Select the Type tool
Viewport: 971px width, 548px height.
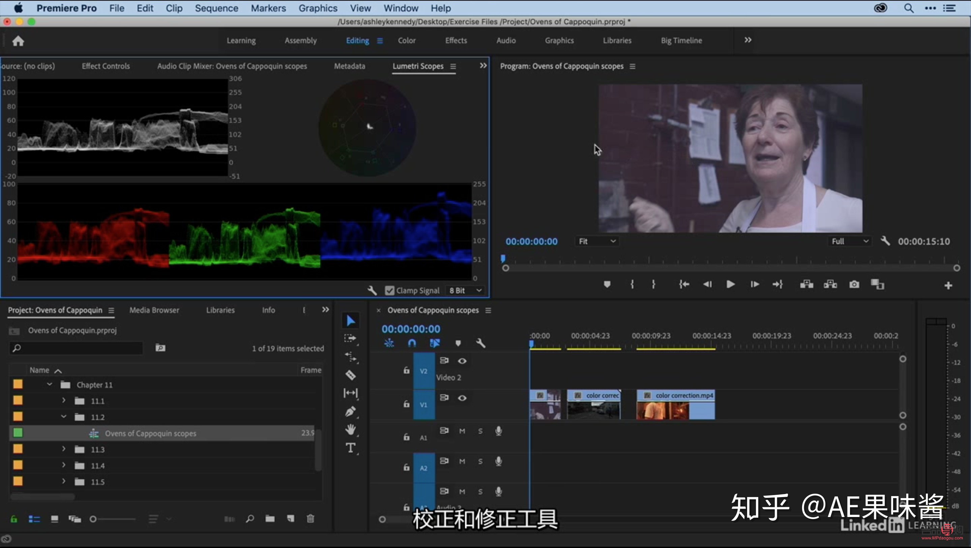tap(350, 448)
